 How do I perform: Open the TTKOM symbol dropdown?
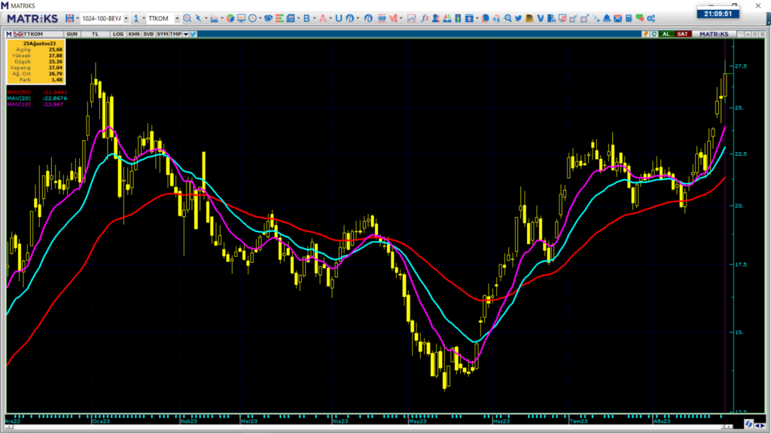pos(177,19)
